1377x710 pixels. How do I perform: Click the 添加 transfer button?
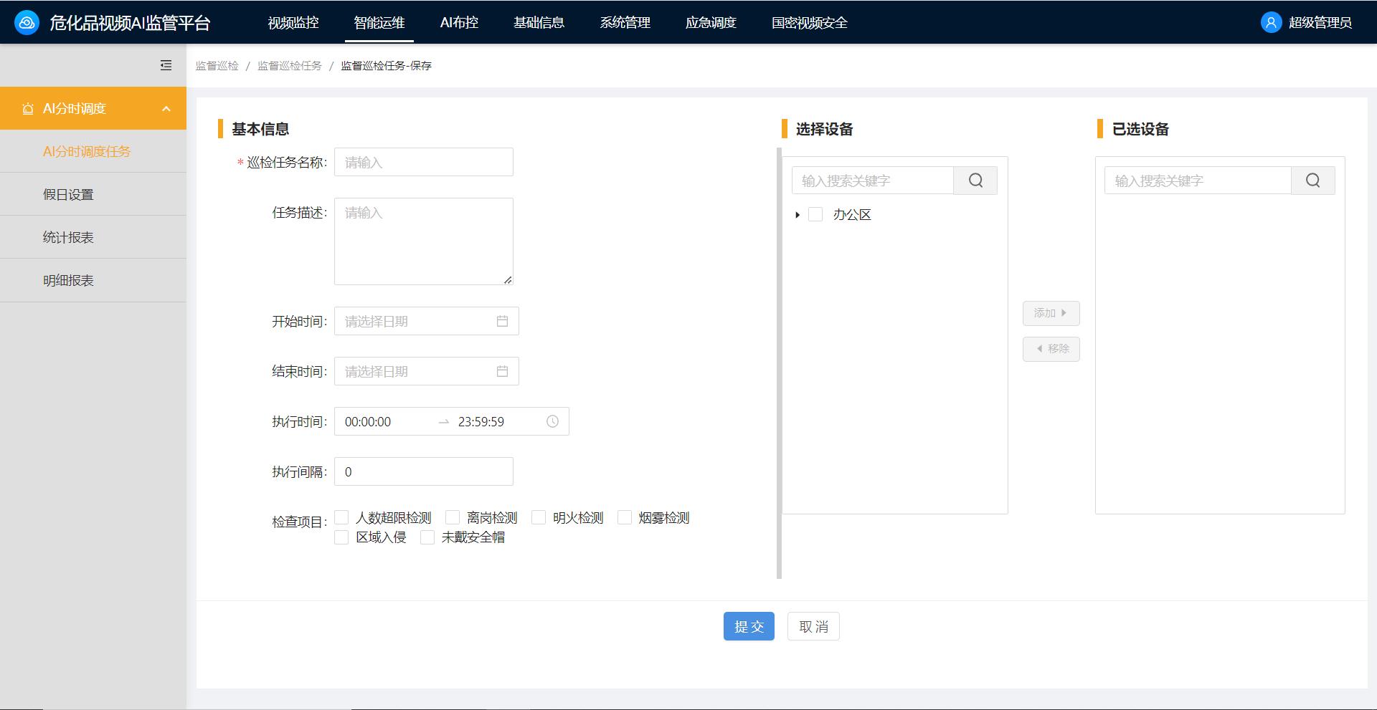(x=1051, y=313)
